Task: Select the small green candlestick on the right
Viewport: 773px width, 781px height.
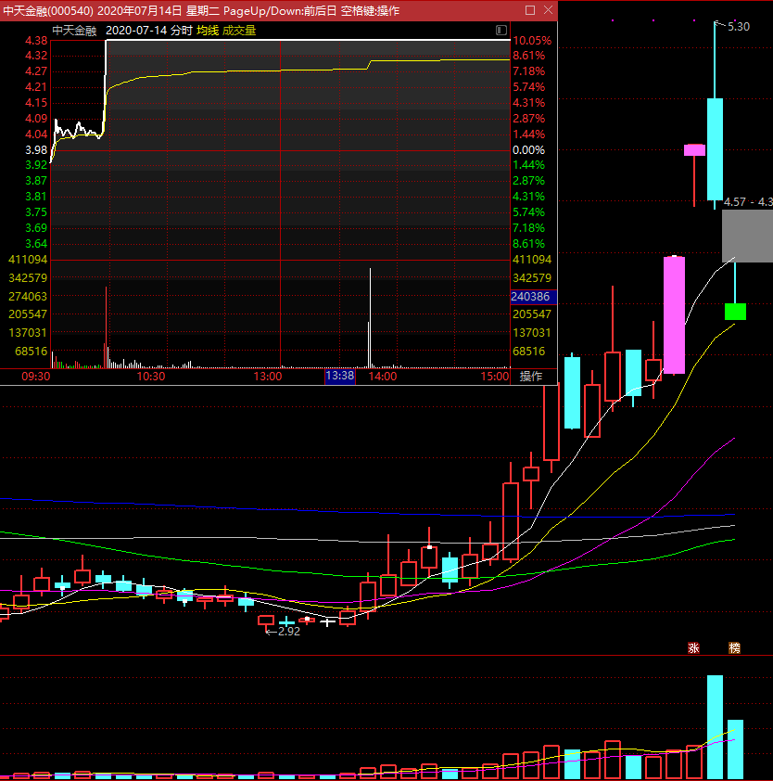Action: coord(735,311)
